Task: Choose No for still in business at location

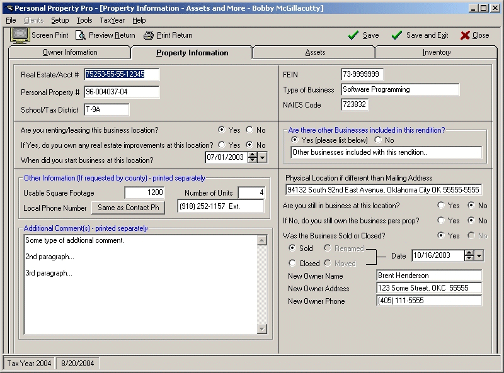Action: pyautogui.click(x=471, y=205)
